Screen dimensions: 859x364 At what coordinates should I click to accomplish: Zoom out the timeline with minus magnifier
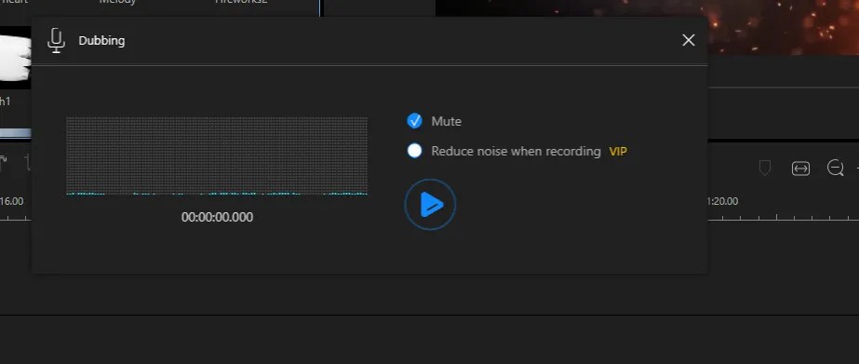click(835, 169)
